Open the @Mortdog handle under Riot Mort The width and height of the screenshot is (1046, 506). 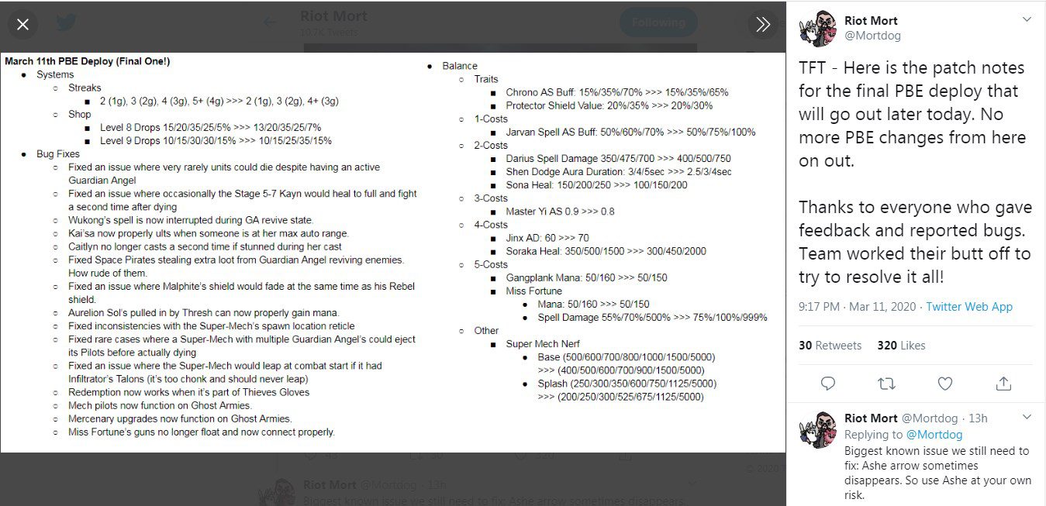pos(872,36)
